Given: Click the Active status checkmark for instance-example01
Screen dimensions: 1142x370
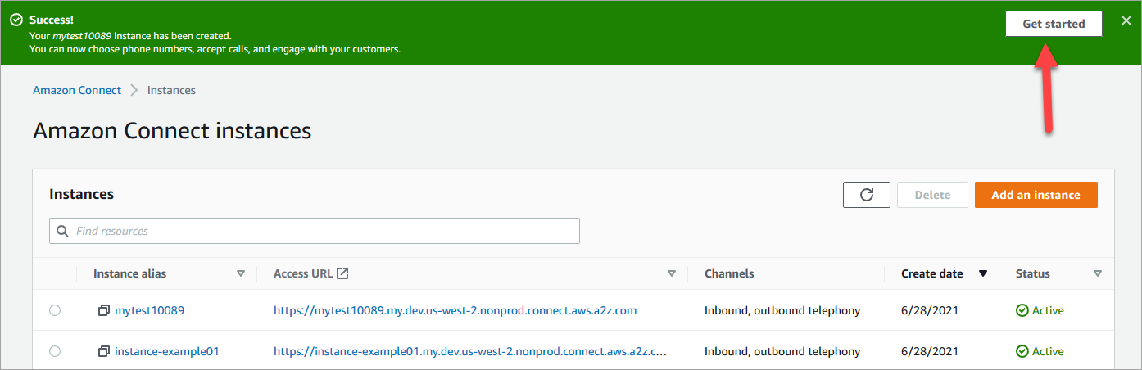Looking at the screenshot, I should coord(1022,351).
